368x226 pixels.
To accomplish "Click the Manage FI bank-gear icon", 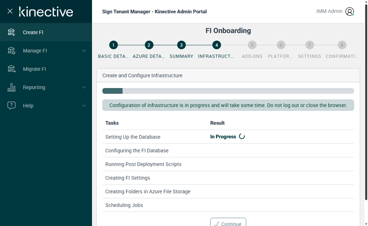I will pyautogui.click(x=11, y=50).
